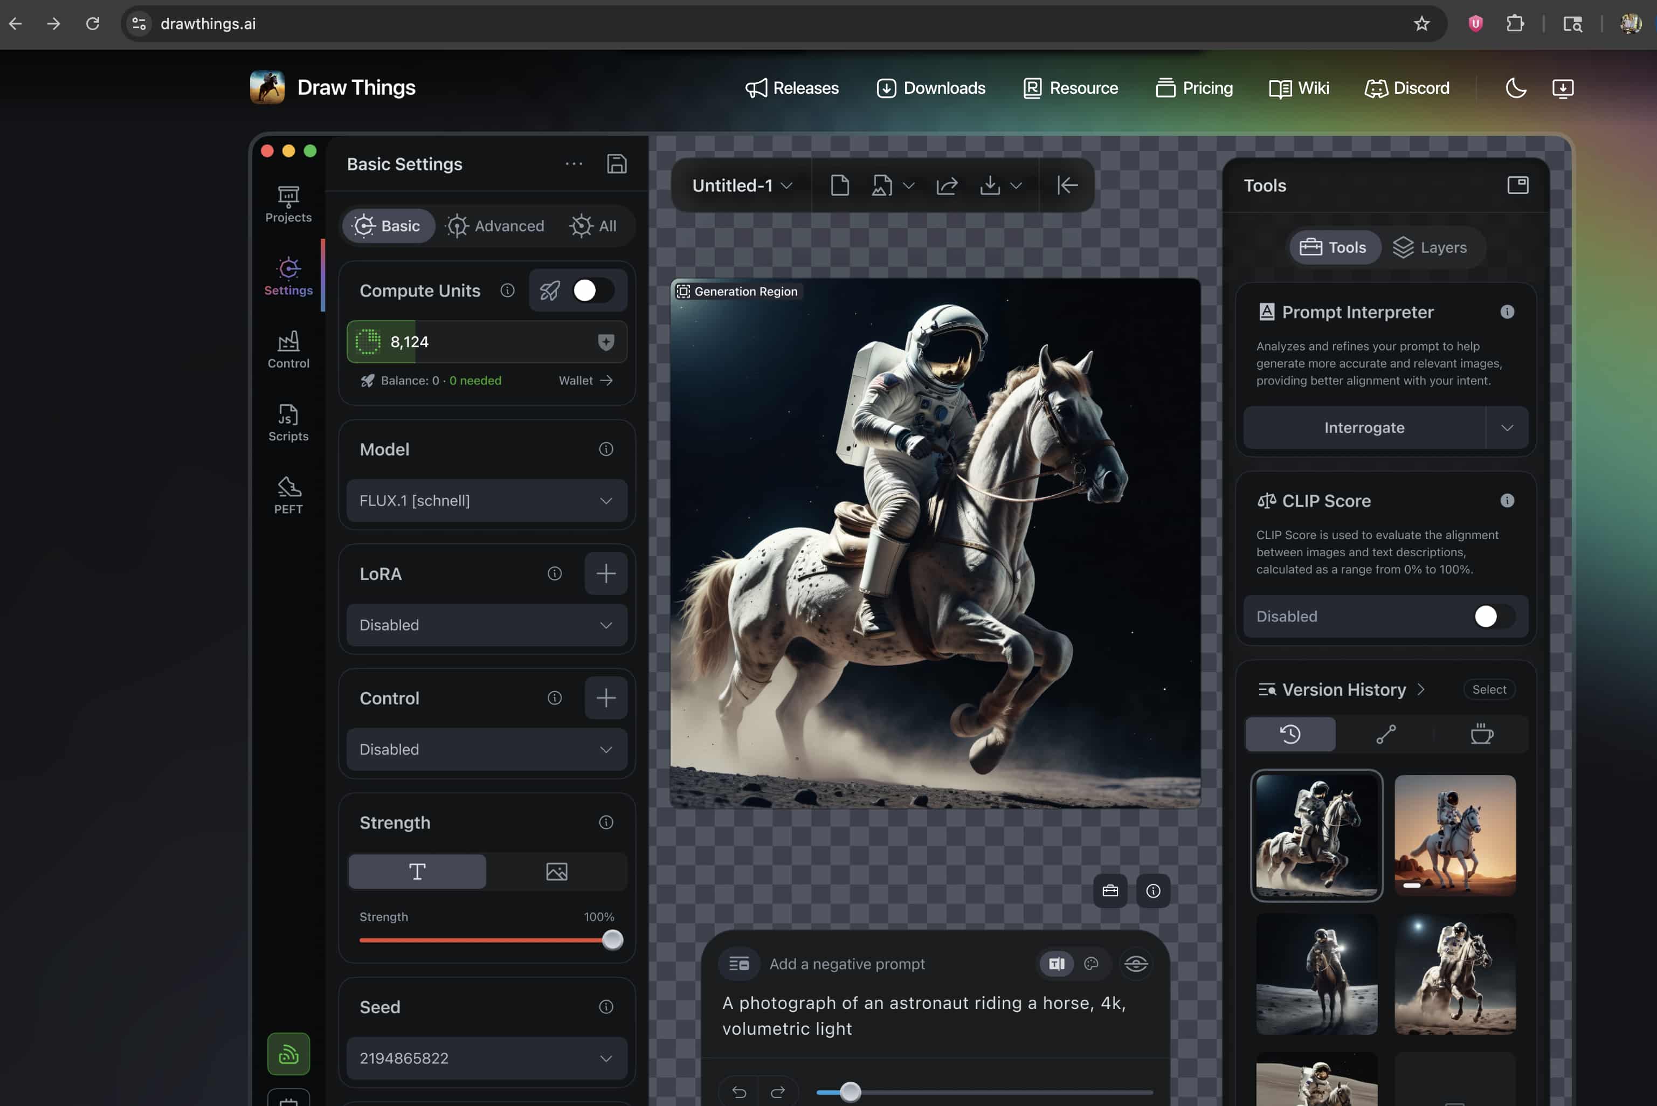The height and width of the screenshot is (1106, 1657).
Task: Click the Interrogate button
Action: (1364, 428)
